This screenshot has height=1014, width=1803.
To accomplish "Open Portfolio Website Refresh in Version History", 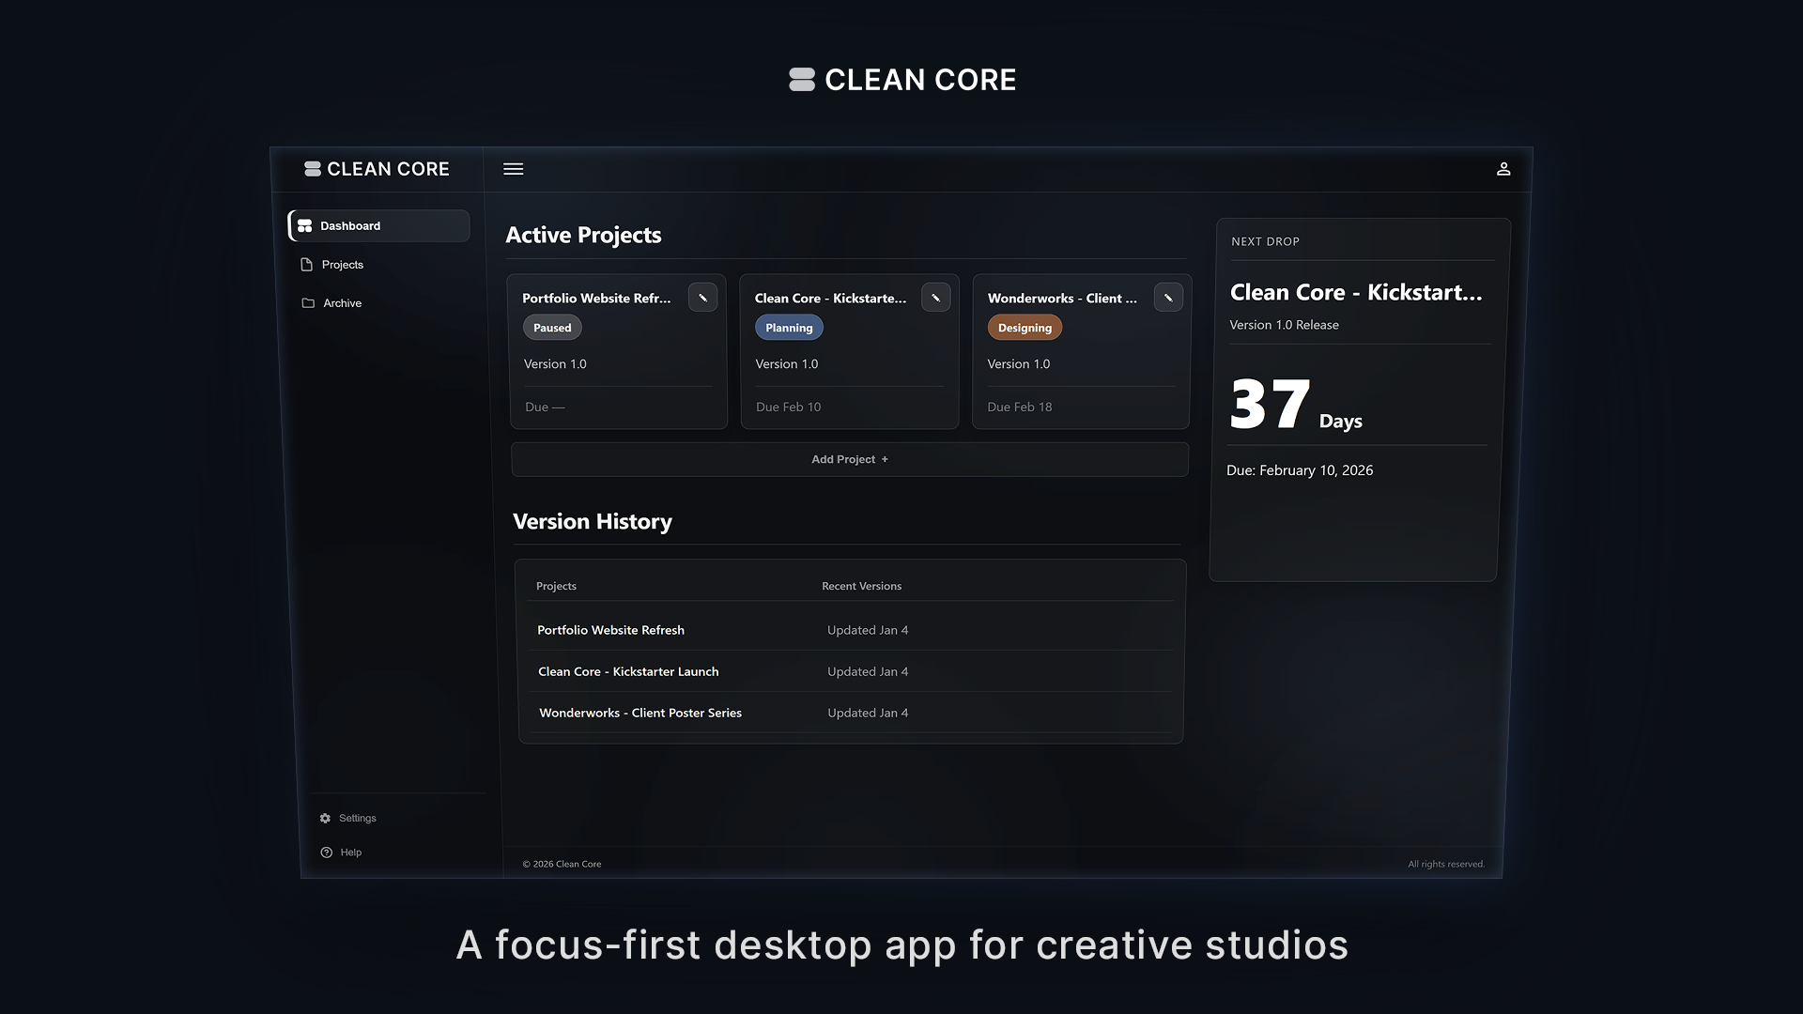I will tap(610, 630).
